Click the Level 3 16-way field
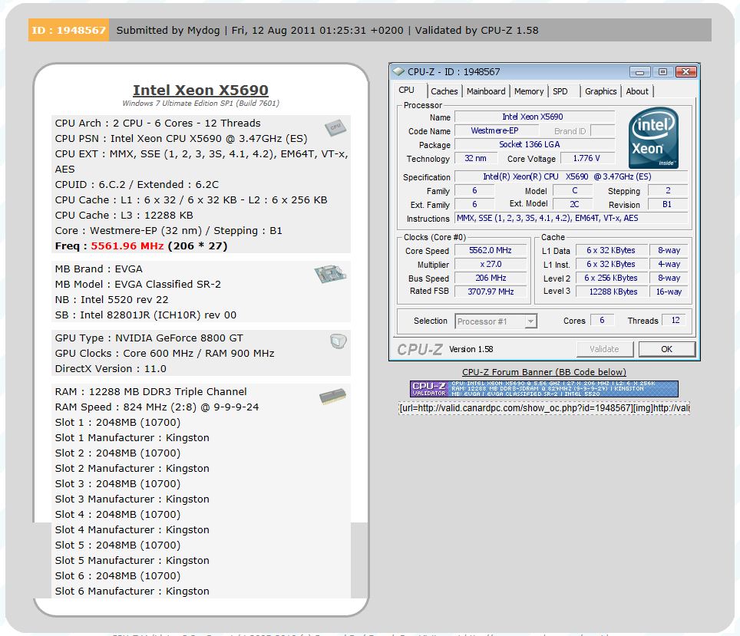Screen dimensions: 740x636 (669, 292)
